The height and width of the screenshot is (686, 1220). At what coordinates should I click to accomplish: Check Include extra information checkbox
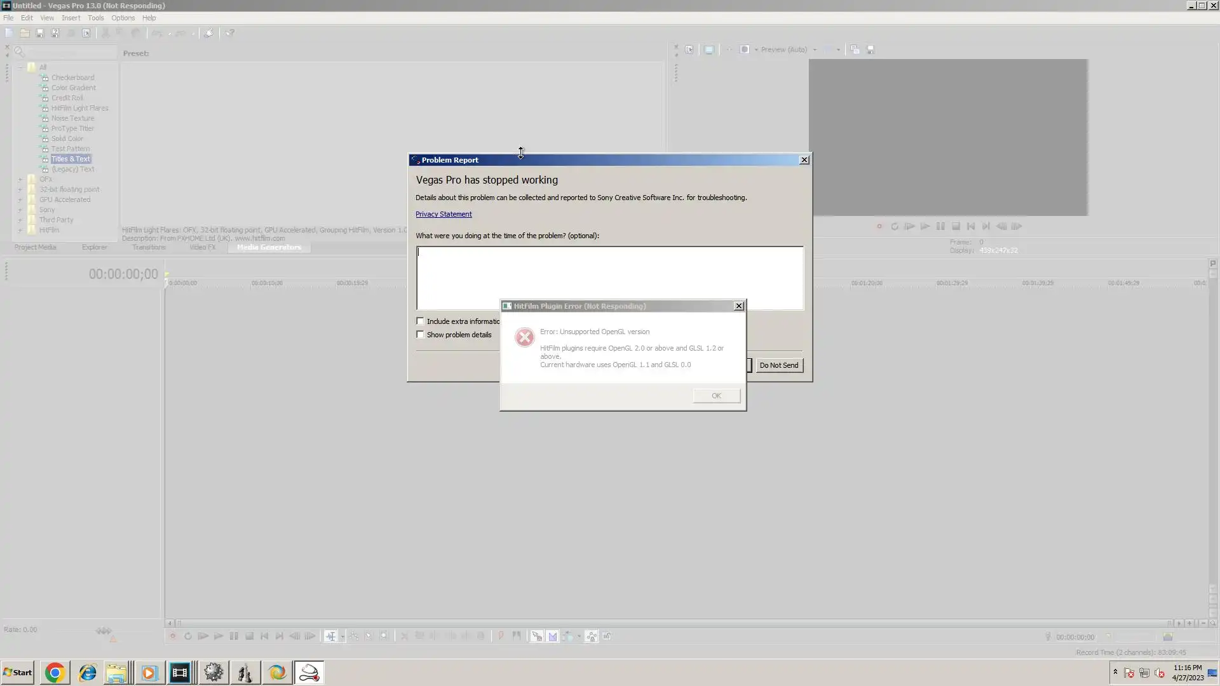click(x=420, y=321)
